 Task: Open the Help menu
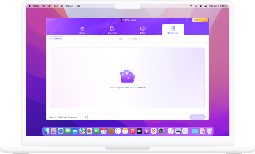coord(78,6)
